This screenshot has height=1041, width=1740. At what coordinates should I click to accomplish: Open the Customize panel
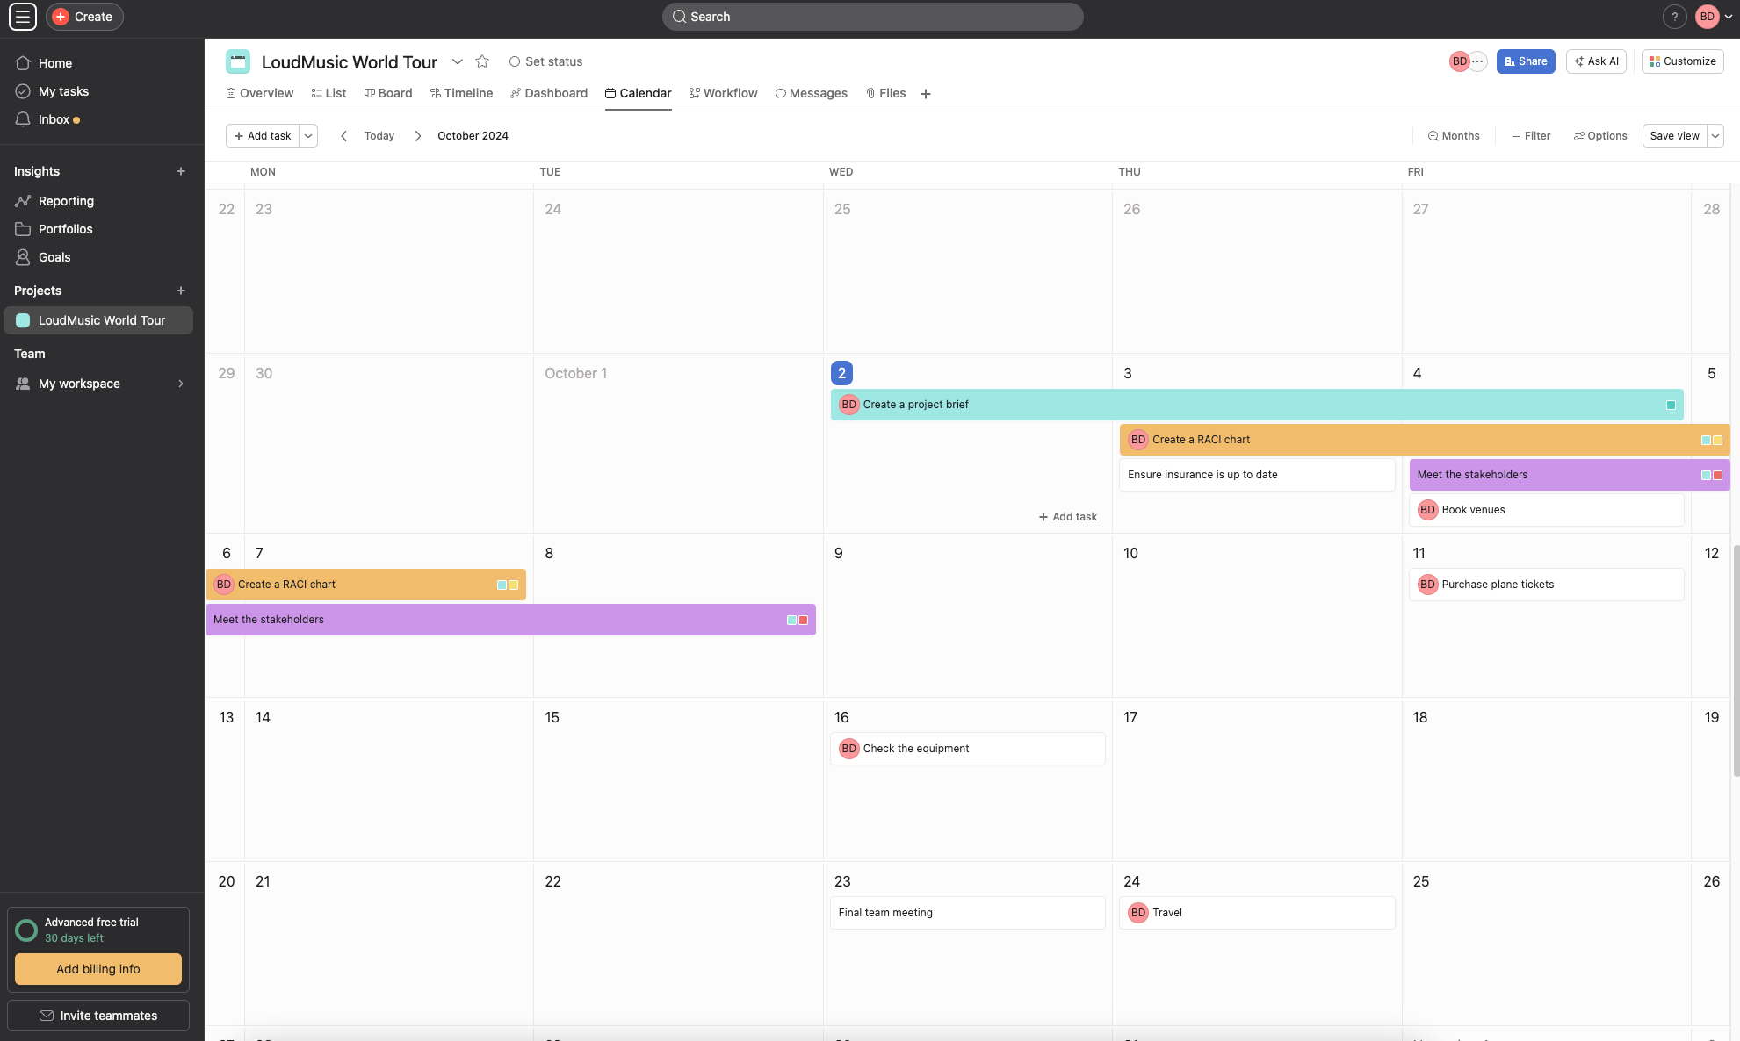coord(1683,61)
